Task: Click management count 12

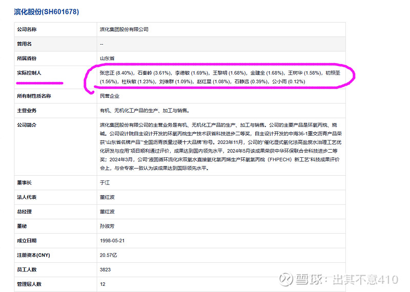Action: [x=102, y=284]
